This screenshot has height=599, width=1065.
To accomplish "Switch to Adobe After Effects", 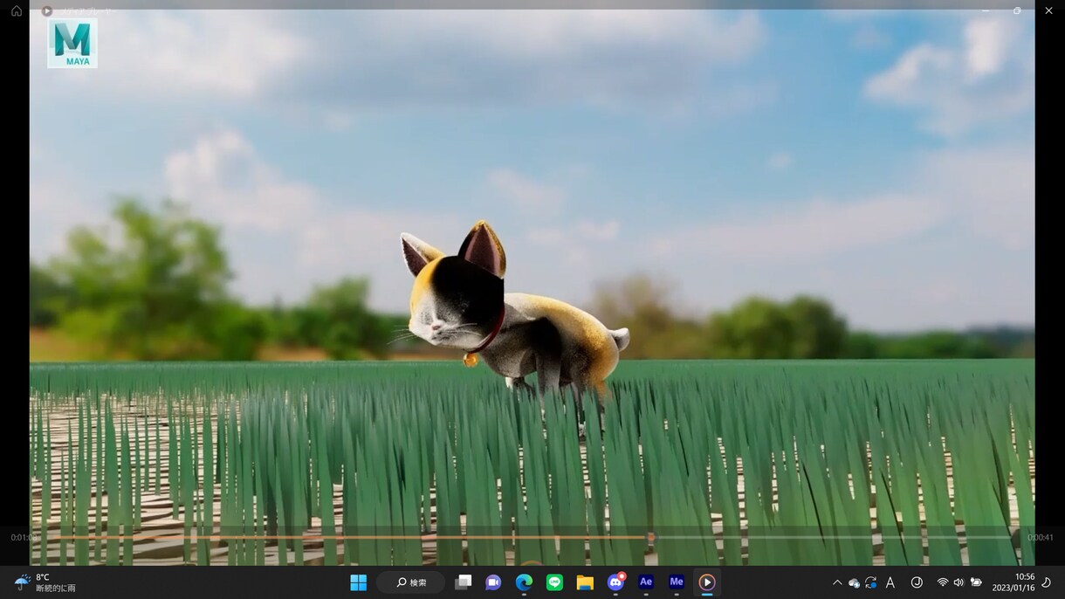I will 646,582.
